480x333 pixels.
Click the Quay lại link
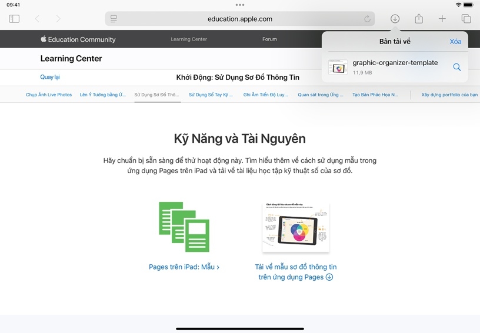pos(49,77)
